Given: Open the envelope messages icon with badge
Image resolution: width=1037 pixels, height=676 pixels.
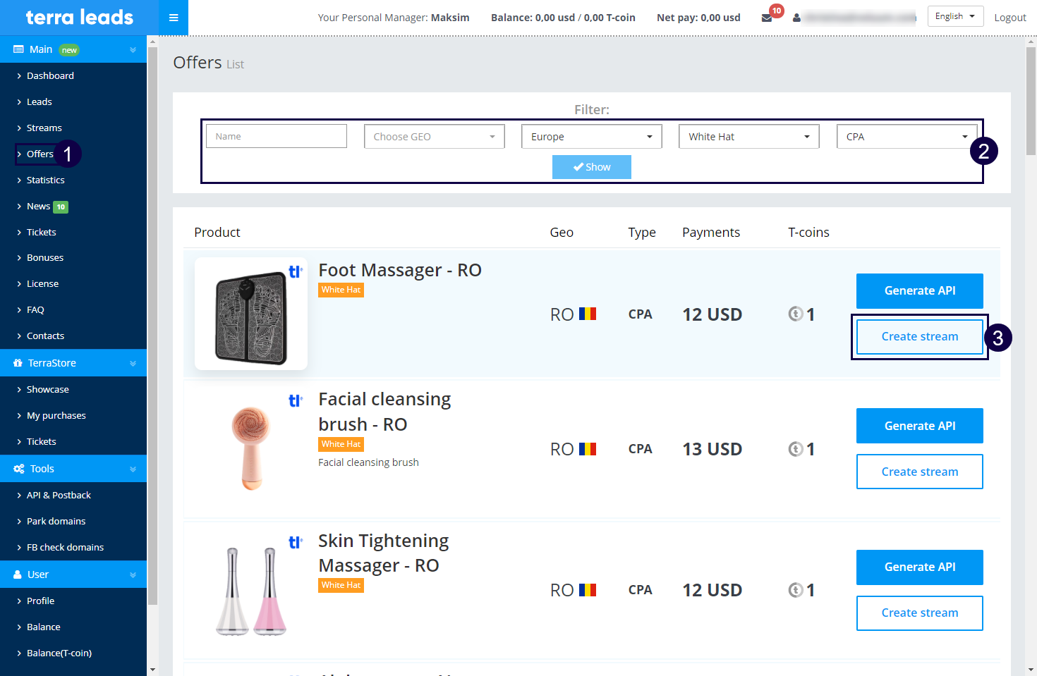Looking at the screenshot, I should click(767, 18).
